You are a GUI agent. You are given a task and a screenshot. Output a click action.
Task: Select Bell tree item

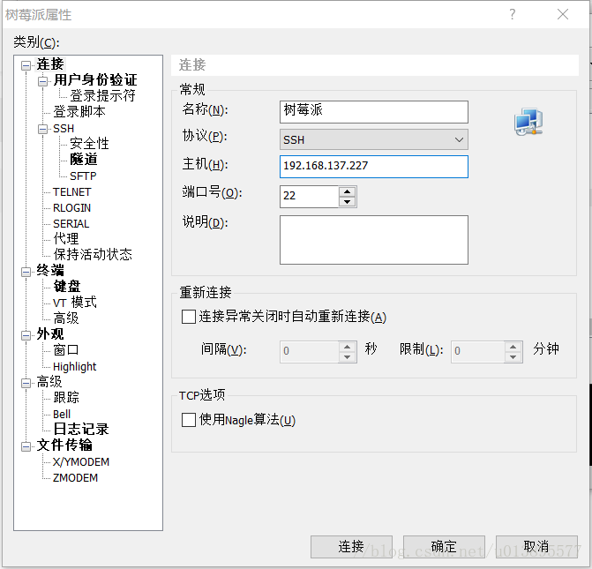coord(62,415)
